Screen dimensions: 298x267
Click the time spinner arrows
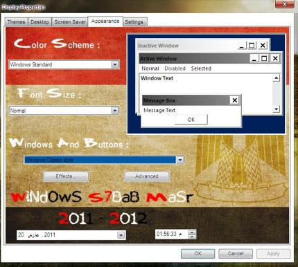click(x=192, y=234)
